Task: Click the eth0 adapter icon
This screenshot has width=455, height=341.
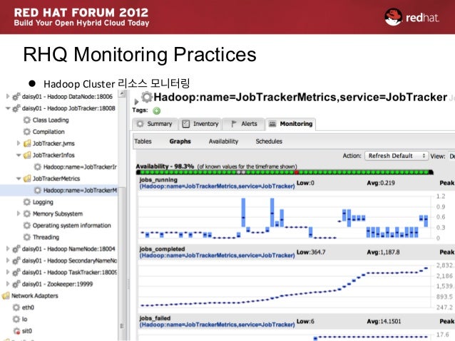Action: [16, 308]
